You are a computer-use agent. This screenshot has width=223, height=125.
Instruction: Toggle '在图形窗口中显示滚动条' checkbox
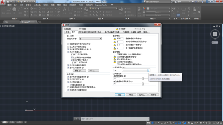coord(68,44)
